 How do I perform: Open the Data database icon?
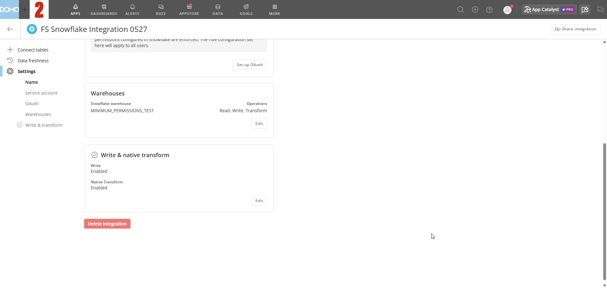tap(218, 7)
